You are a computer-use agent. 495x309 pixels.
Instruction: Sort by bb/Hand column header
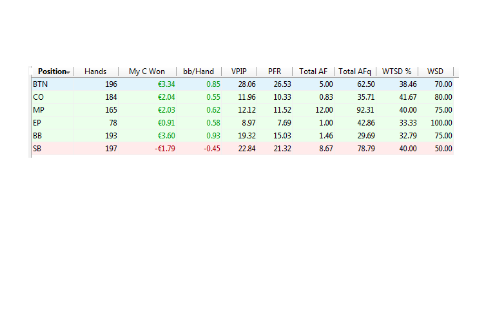[x=199, y=71]
